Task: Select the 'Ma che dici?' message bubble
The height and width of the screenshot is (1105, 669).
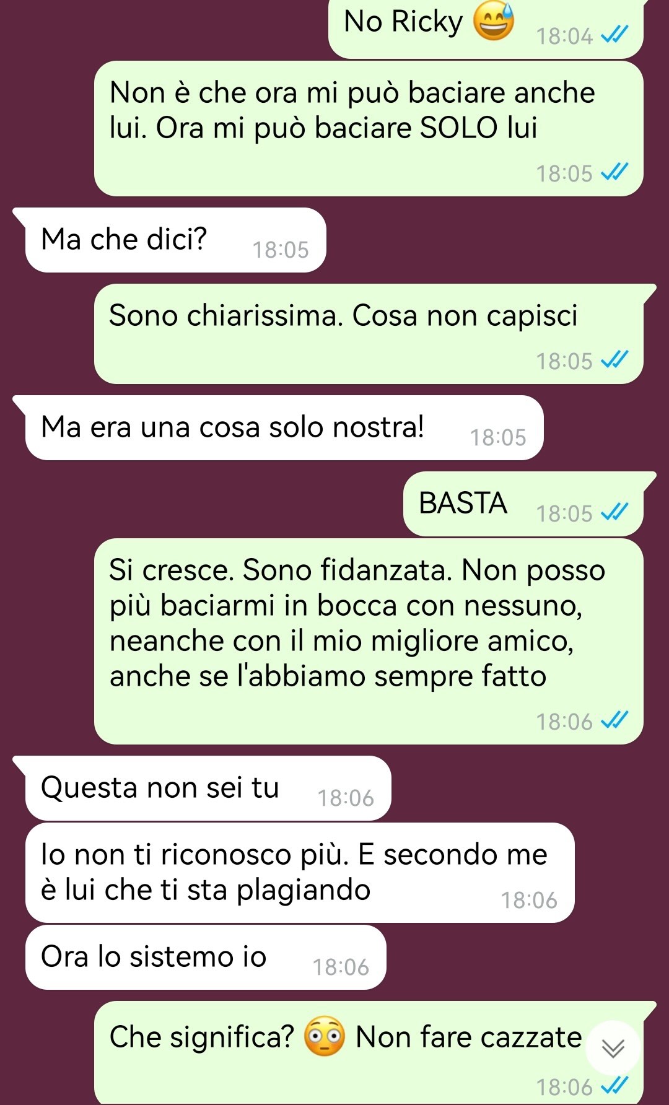Action: click(x=175, y=240)
